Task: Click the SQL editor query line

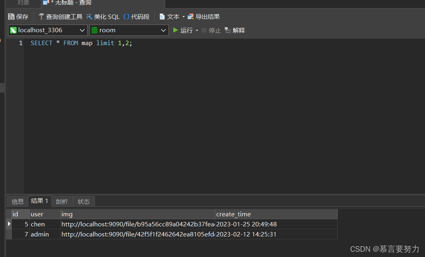Action: point(81,43)
